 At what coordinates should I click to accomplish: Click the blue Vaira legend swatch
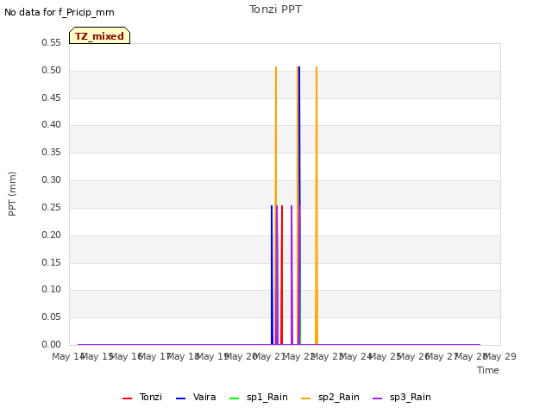[180, 398]
